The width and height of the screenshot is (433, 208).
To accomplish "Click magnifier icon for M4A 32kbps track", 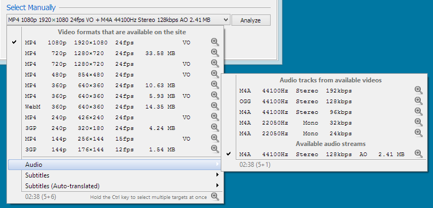I will coord(419,122).
